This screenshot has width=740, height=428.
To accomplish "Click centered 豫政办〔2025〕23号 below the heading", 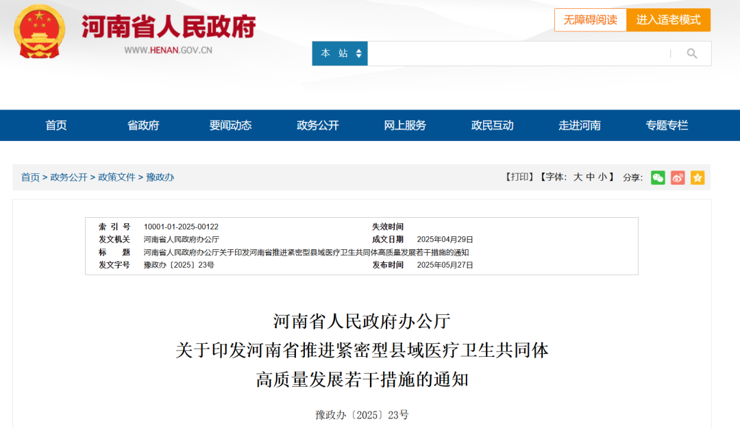I will (x=362, y=415).
